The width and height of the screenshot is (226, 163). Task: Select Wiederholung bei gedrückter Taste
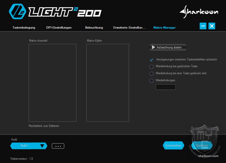pos(151,67)
